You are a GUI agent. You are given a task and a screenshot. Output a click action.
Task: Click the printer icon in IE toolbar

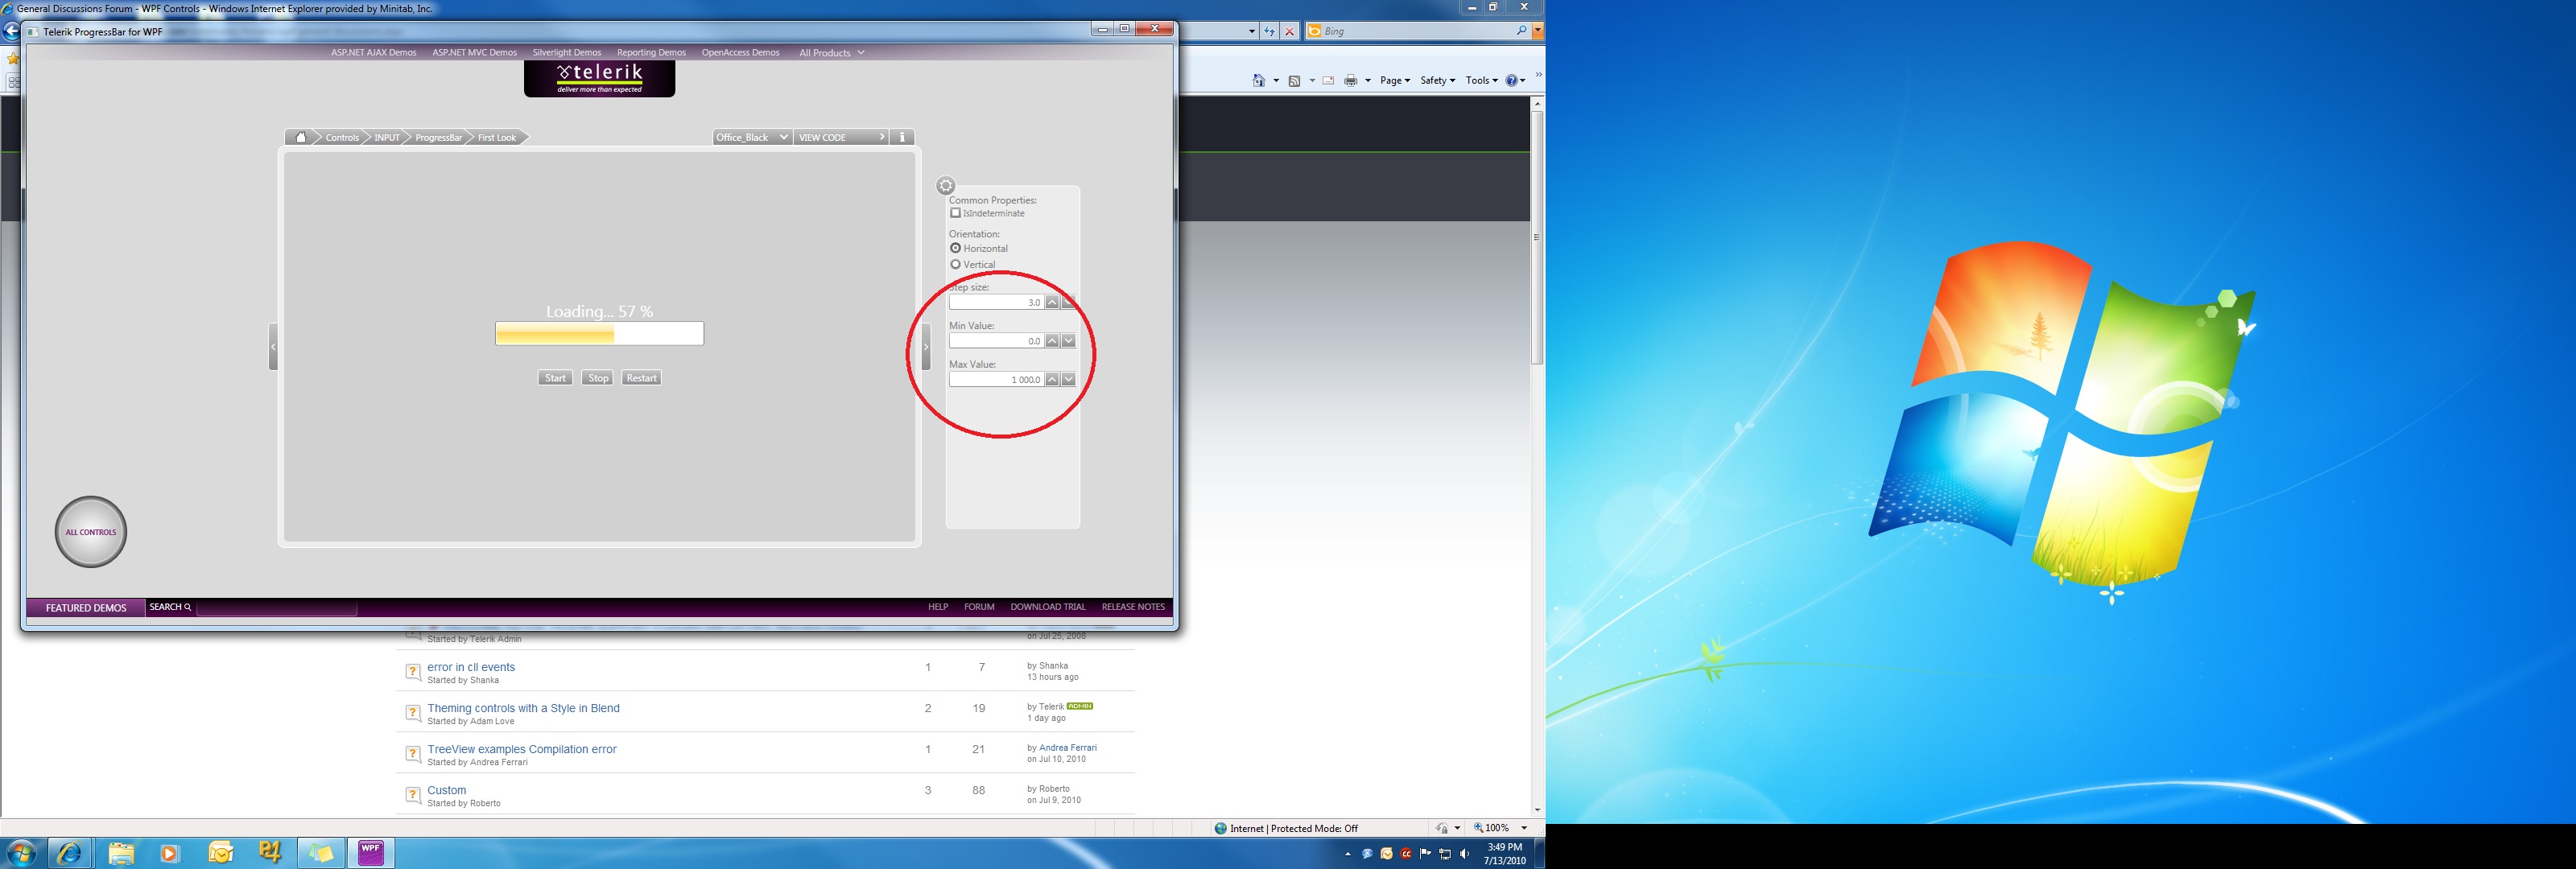[1351, 81]
